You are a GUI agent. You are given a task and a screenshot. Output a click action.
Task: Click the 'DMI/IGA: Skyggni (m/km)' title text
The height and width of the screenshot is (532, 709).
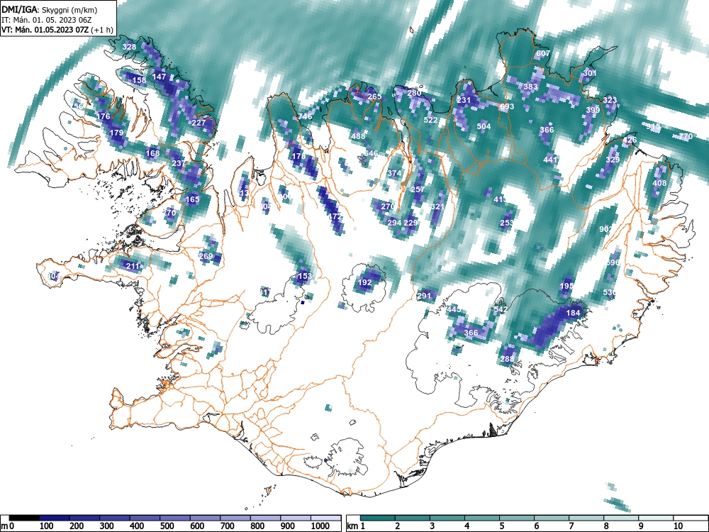click(50, 9)
